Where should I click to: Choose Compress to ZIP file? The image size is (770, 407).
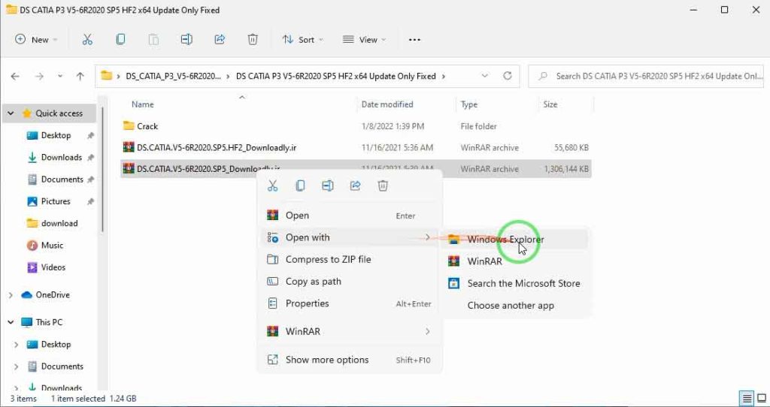point(328,259)
